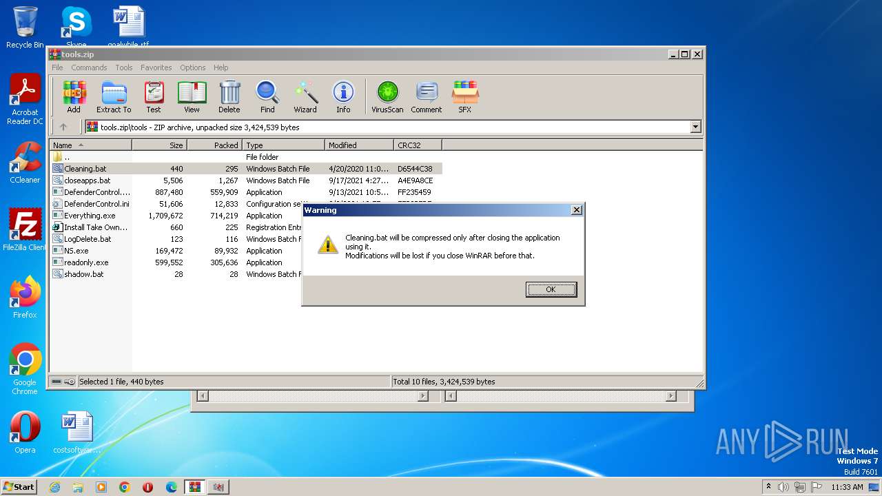Click the Test archive icon
882x496 pixels.
[x=154, y=97]
